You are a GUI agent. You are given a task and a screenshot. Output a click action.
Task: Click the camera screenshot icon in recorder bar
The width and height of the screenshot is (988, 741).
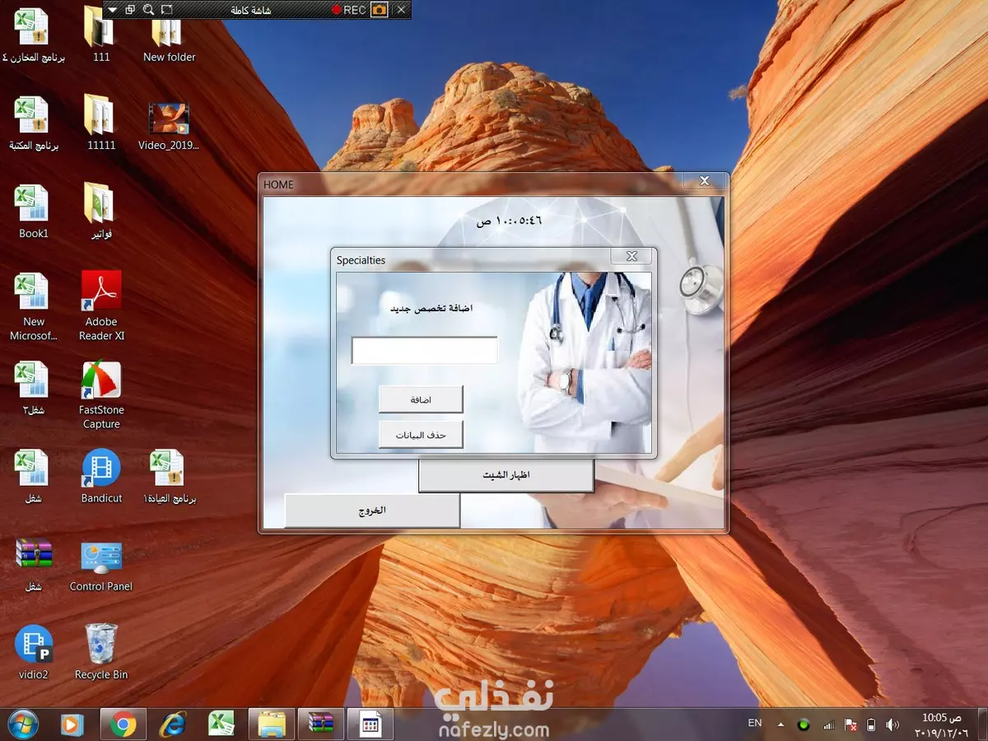(x=379, y=10)
